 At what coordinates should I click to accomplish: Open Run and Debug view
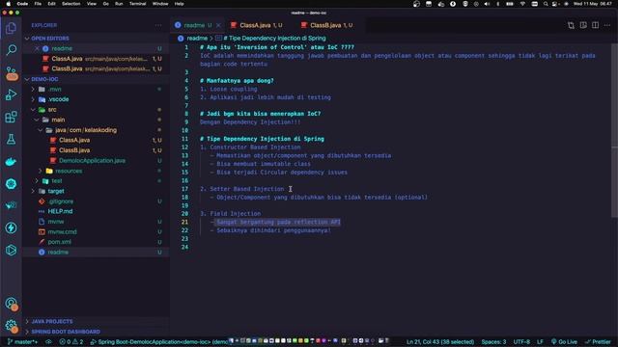pos(11,94)
